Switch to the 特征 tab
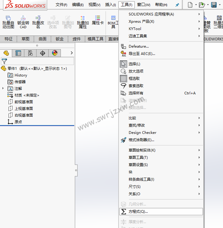The width and height of the screenshot is (223, 228). [9, 39]
